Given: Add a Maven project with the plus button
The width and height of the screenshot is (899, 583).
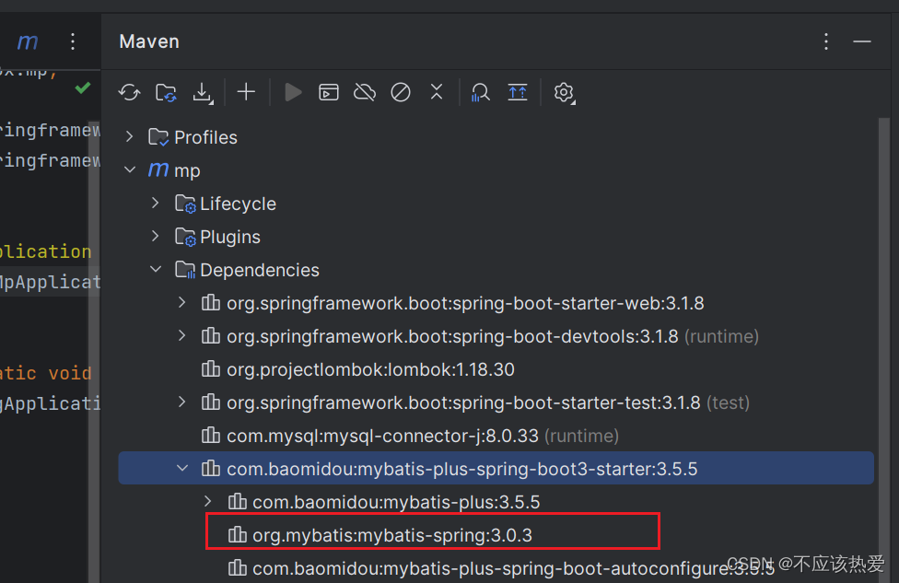Looking at the screenshot, I should pos(245,92).
